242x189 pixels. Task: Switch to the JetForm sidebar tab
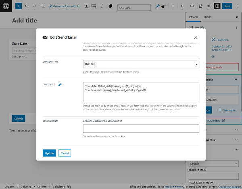tap(193, 17)
